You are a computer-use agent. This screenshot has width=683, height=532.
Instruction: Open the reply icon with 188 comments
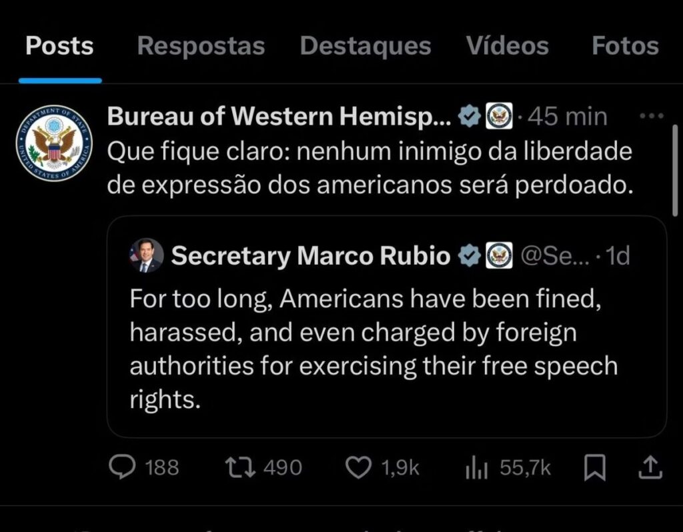pyautogui.click(x=122, y=468)
